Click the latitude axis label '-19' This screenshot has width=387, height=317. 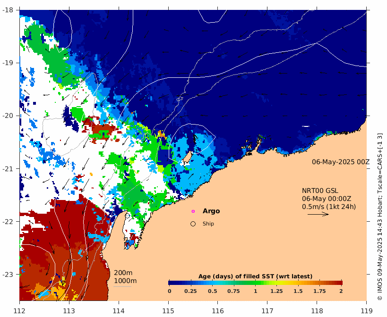tap(8, 63)
